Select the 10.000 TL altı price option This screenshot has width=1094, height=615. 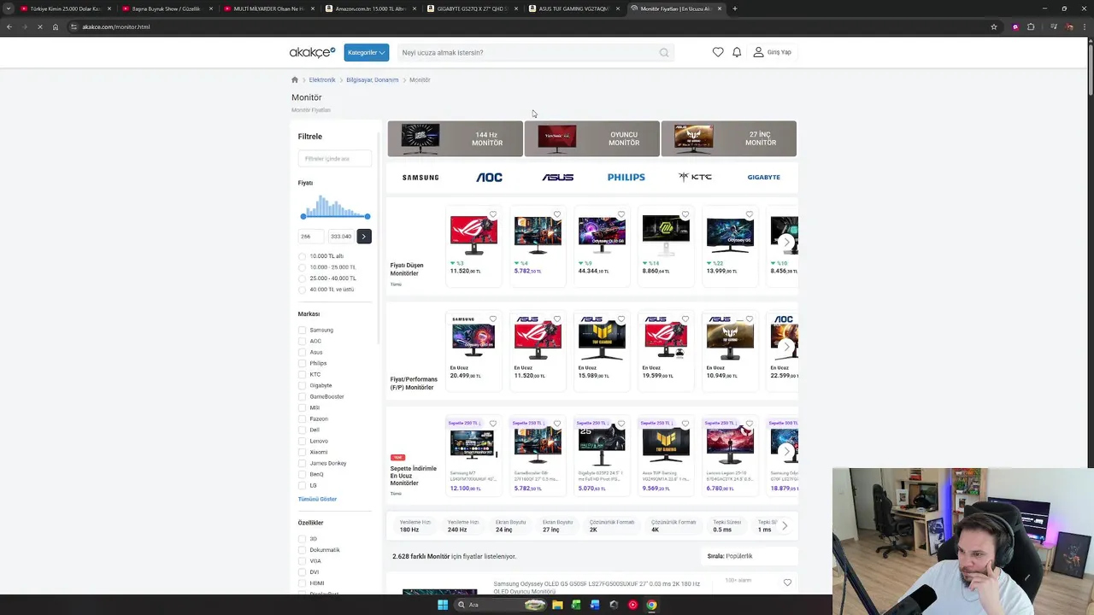(x=302, y=256)
